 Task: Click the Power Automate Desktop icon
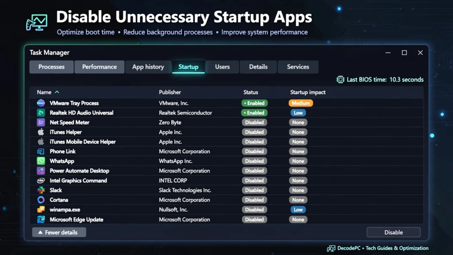point(41,170)
